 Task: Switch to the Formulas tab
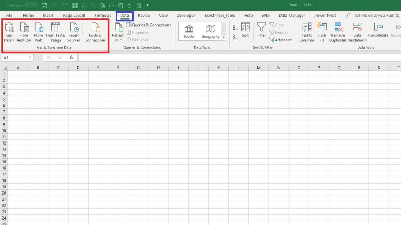pos(103,16)
